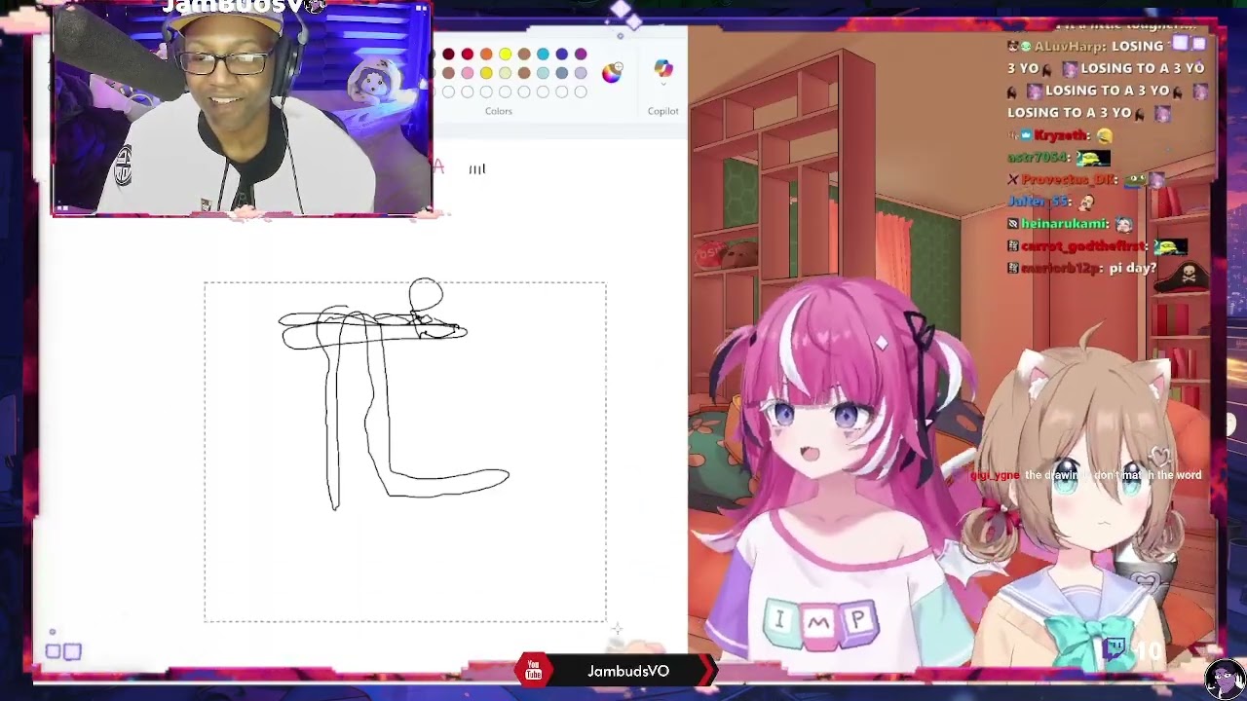Click the pepe emote beside Provectus_DK
The width and height of the screenshot is (1247, 701).
(1134, 180)
